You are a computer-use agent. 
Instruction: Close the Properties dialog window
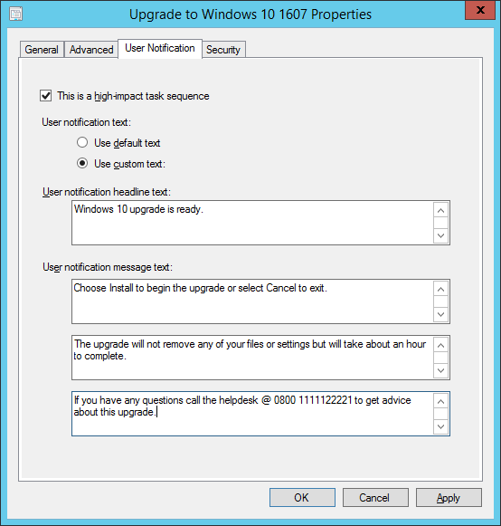tap(480, 10)
